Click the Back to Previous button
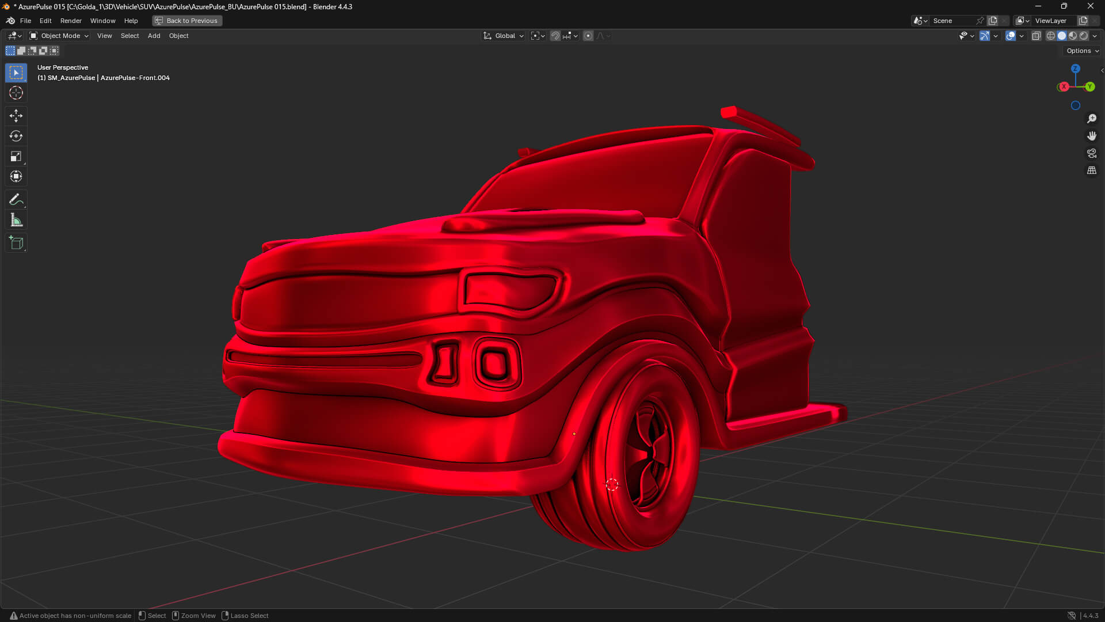1105x622 pixels. (x=186, y=21)
